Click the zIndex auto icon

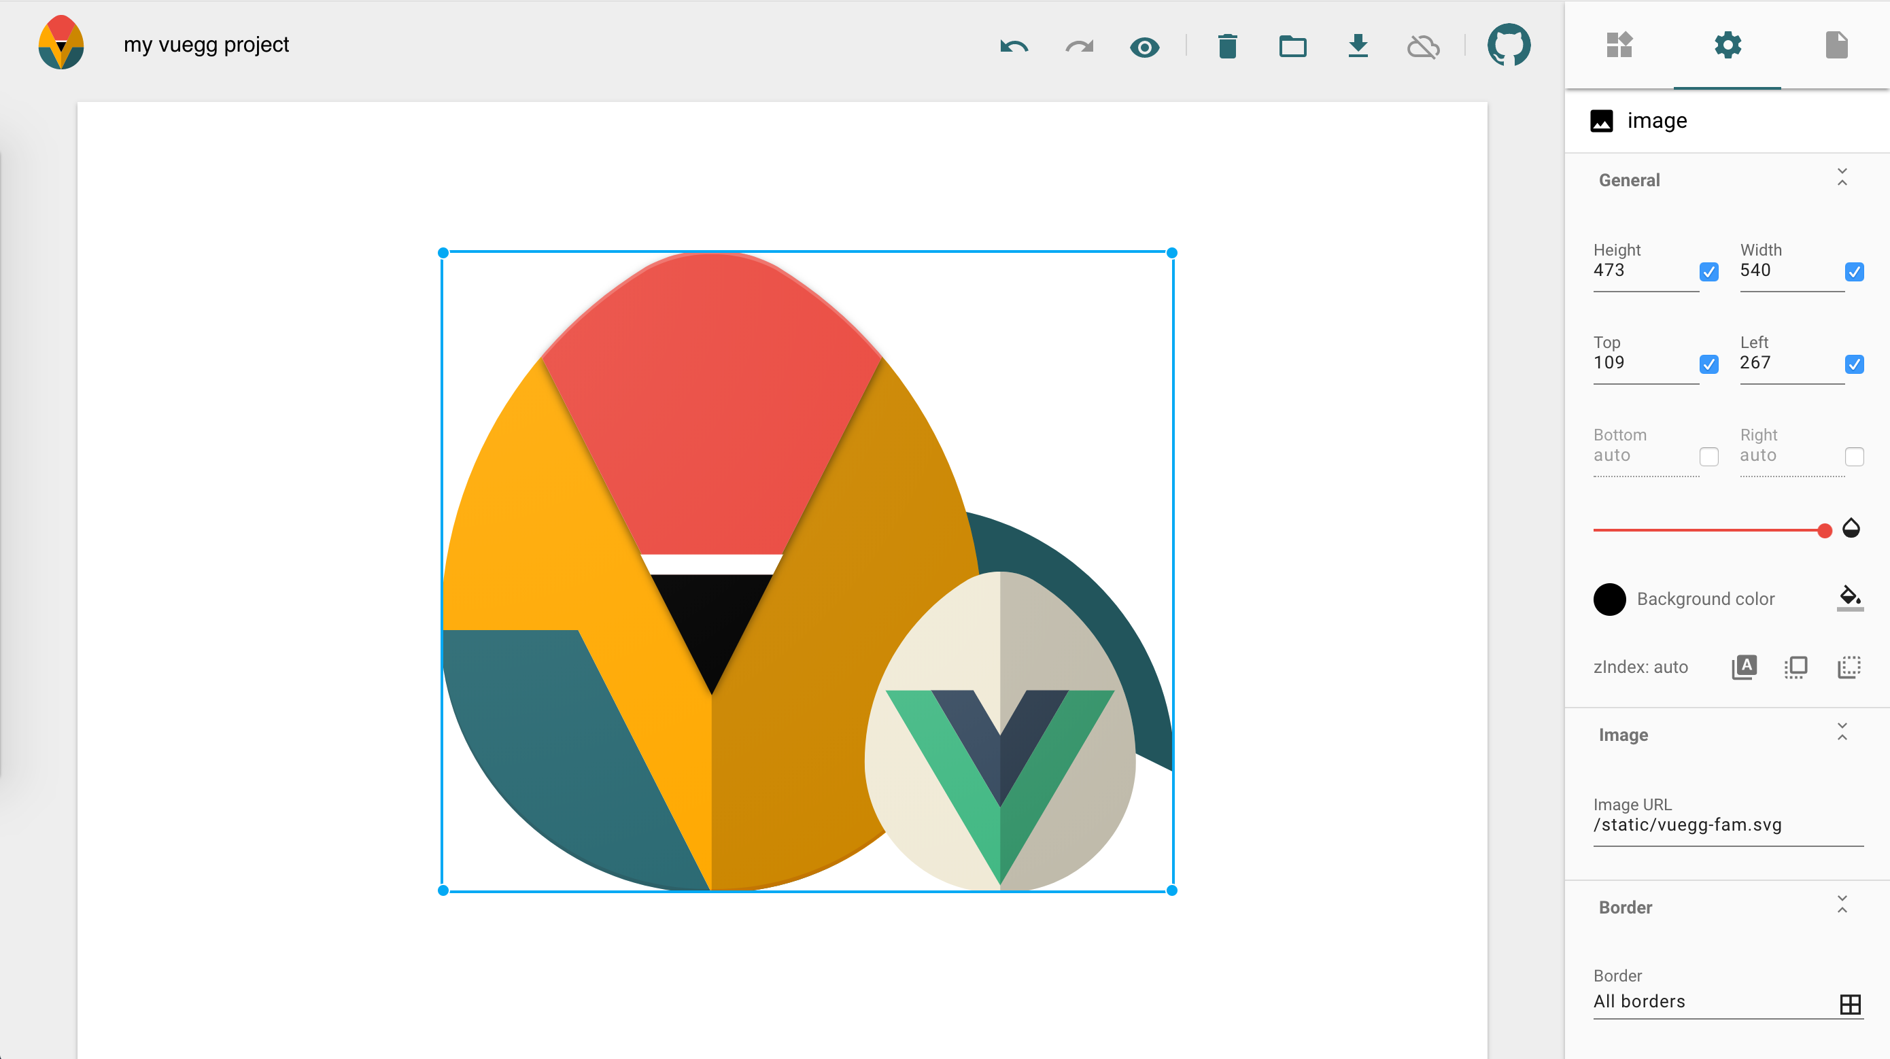coord(1744,667)
